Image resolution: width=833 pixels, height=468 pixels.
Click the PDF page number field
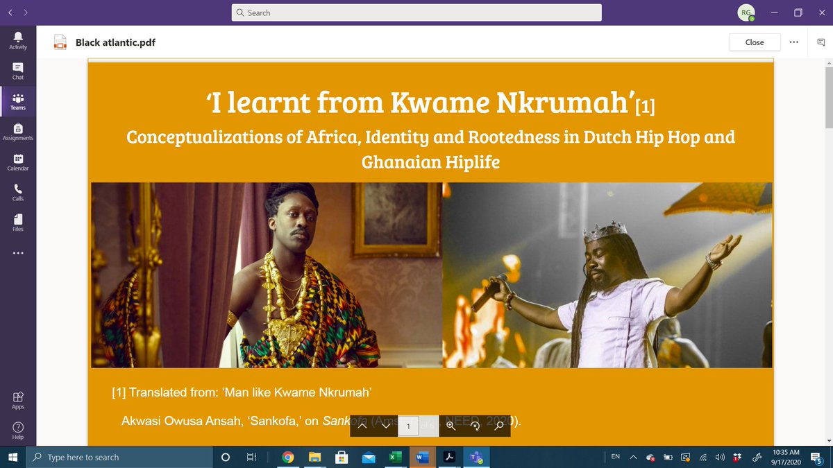[x=408, y=426]
